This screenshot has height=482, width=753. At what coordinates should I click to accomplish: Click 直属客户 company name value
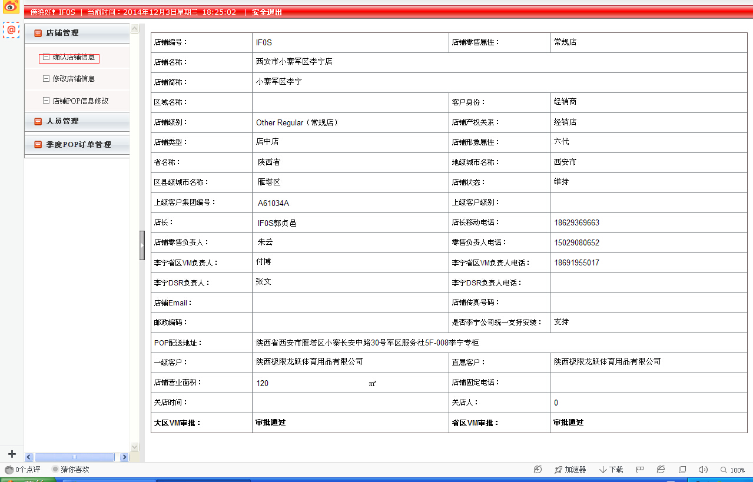(608, 361)
